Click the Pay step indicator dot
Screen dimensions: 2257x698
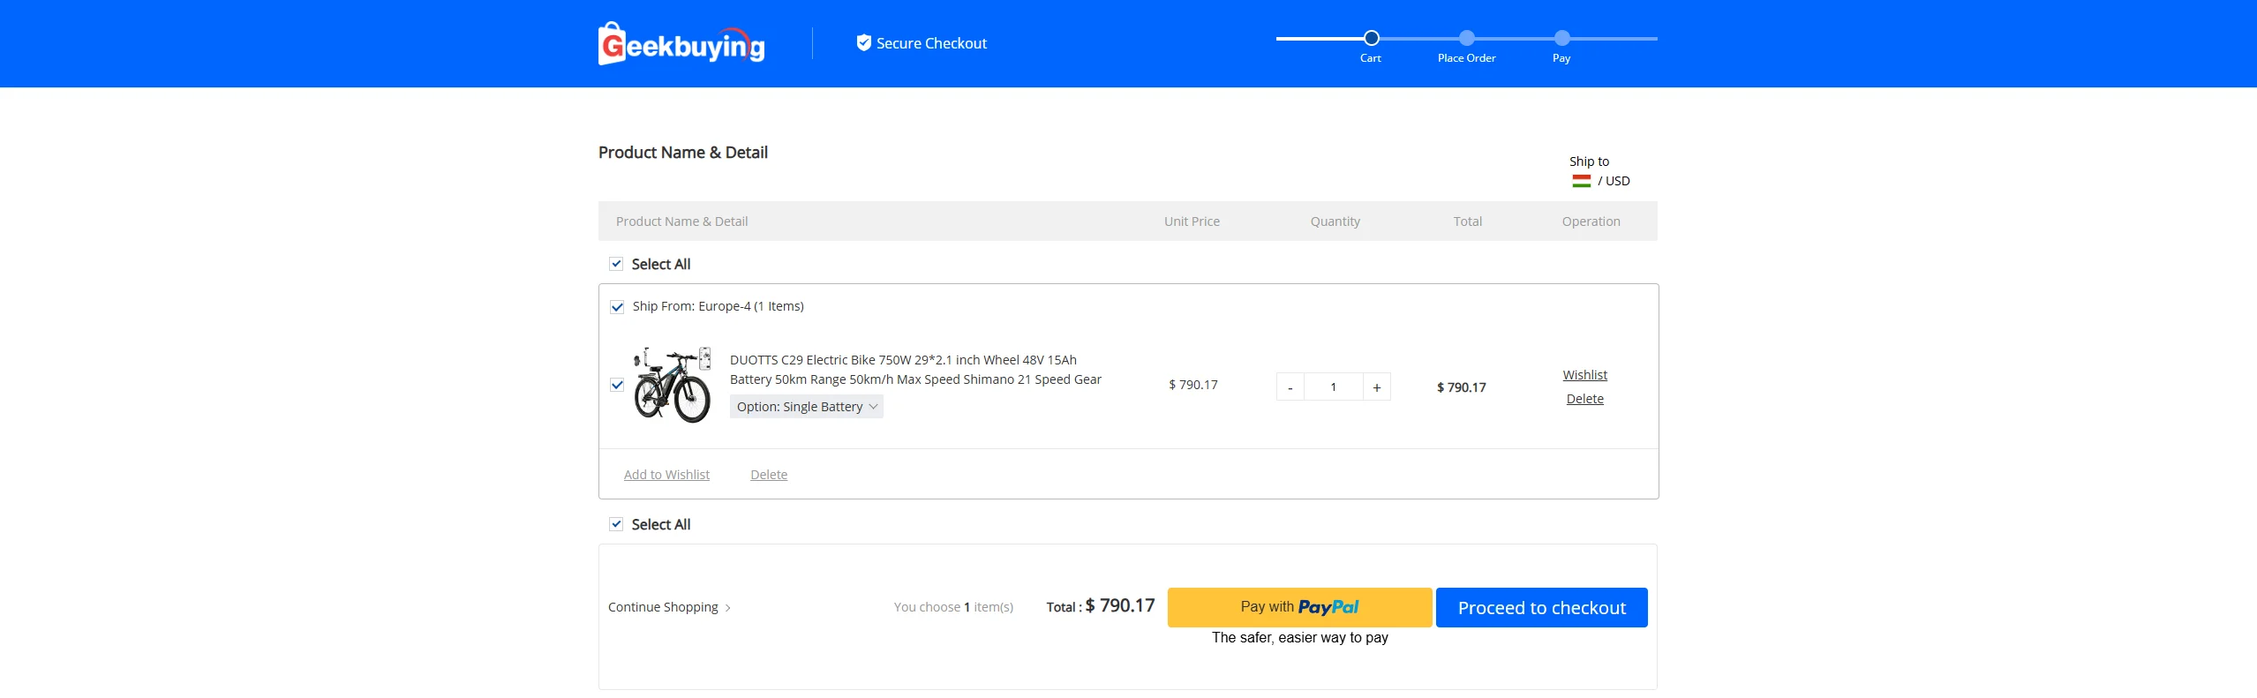1561,38
